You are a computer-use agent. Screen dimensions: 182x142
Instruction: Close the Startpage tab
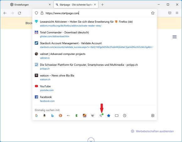point(95,5)
